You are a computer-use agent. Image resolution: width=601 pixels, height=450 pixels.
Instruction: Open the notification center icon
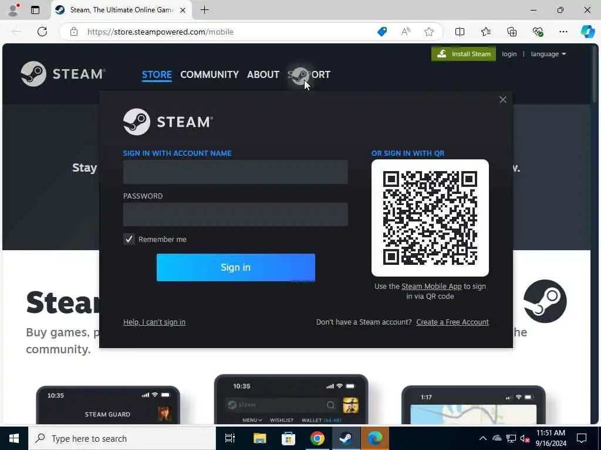pyautogui.click(x=582, y=438)
